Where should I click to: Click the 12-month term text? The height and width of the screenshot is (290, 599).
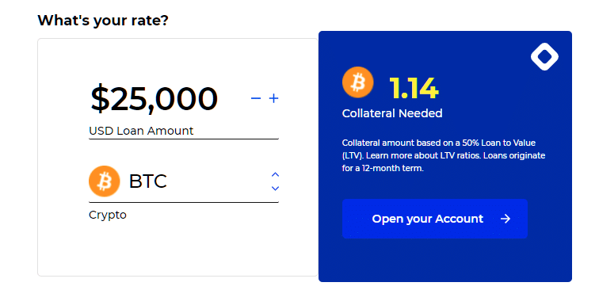click(x=396, y=169)
